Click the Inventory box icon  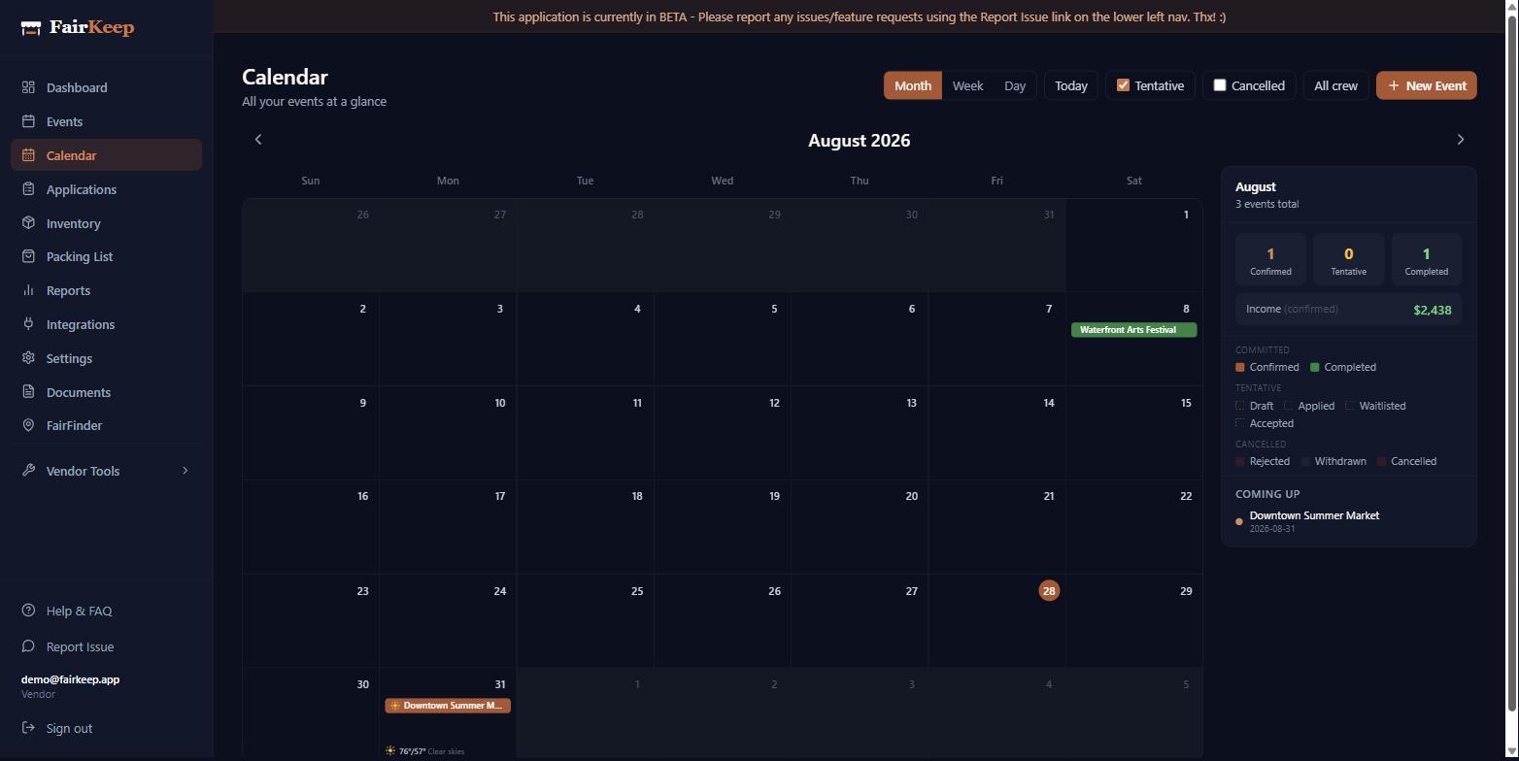tap(28, 223)
